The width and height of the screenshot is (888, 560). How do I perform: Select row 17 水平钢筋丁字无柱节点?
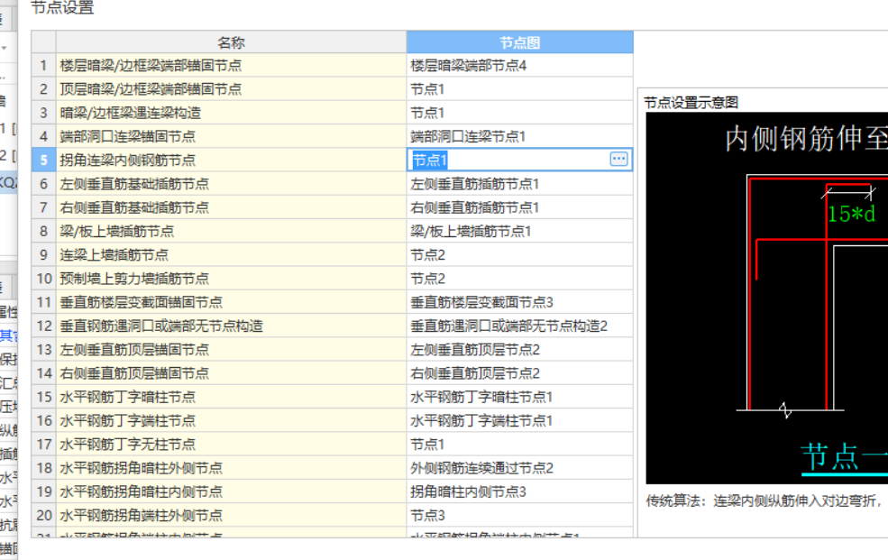(231, 445)
